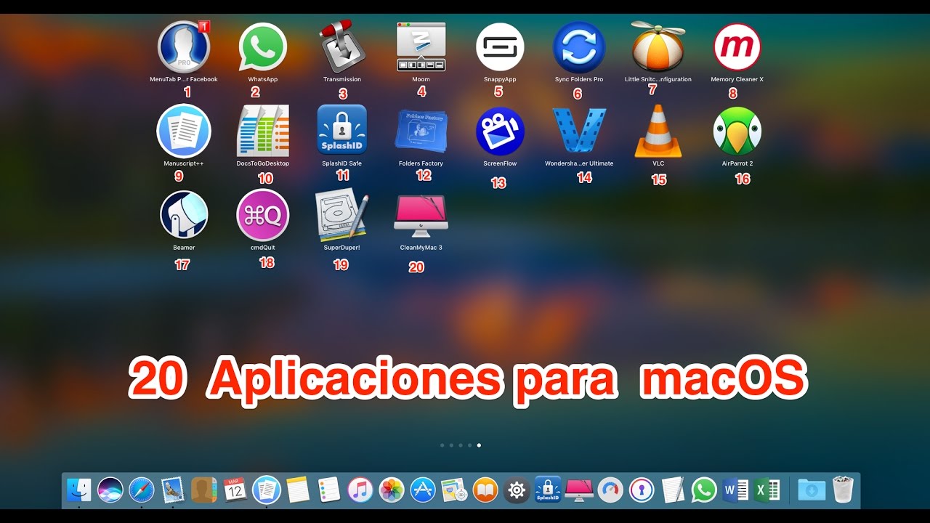Viewport: 930px width, 523px height.
Task: Open SnappyApp from Launchpad
Action: pyautogui.click(x=500, y=46)
